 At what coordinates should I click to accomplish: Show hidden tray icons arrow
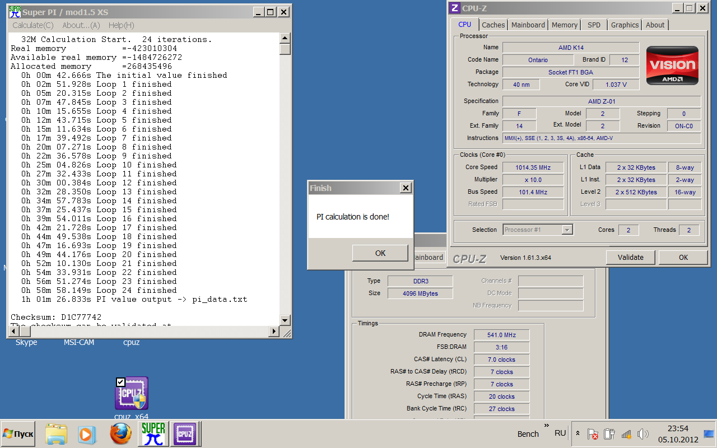point(578,434)
